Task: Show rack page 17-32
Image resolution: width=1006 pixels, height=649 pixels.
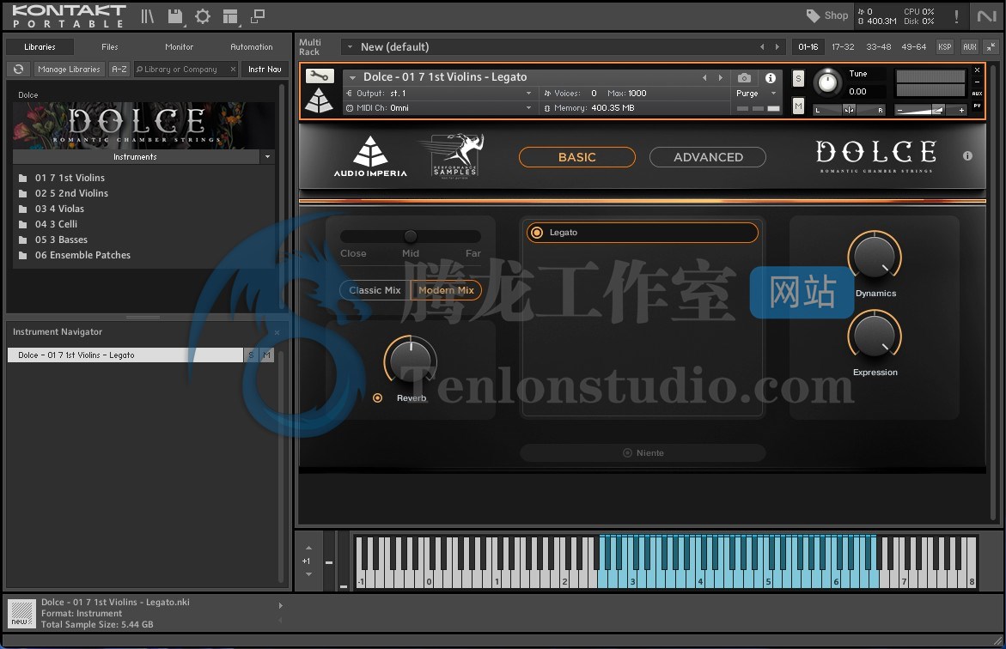Action: (843, 47)
